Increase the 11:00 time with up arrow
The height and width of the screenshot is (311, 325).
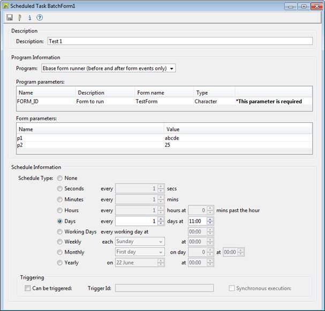tap(210, 219)
